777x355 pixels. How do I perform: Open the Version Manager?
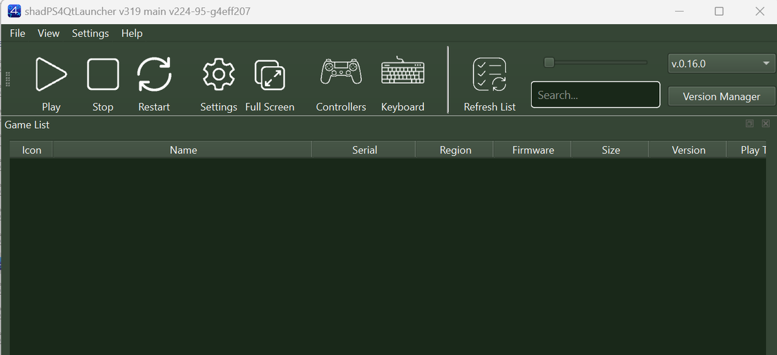(722, 96)
